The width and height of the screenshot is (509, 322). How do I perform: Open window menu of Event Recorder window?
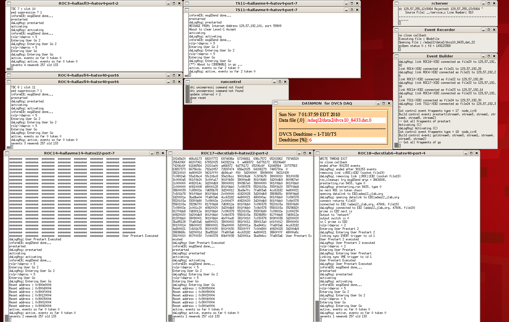[x=397, y=30]
